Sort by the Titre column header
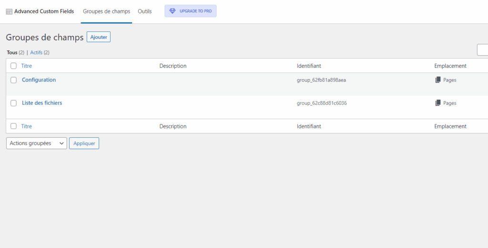488x248 pixels. point(27,66)
